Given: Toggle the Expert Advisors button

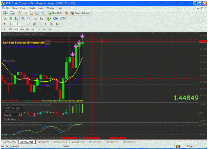Looking at the screenshot, I should click(81, 13).
